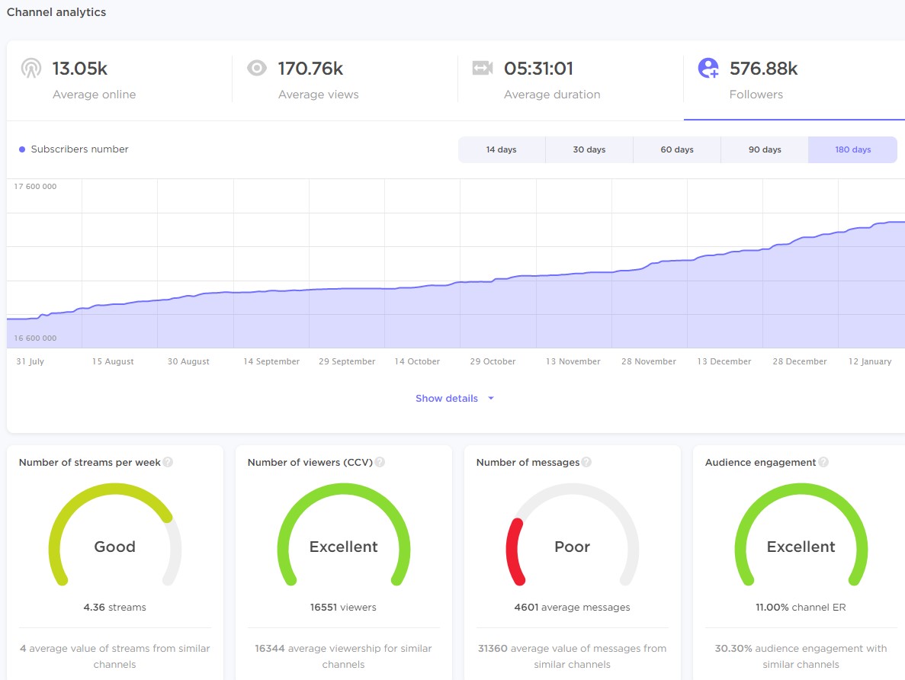This screenshot has width=905, height=680.
Task: Choose the 90 days button
Action: click(x=765, y=150)
